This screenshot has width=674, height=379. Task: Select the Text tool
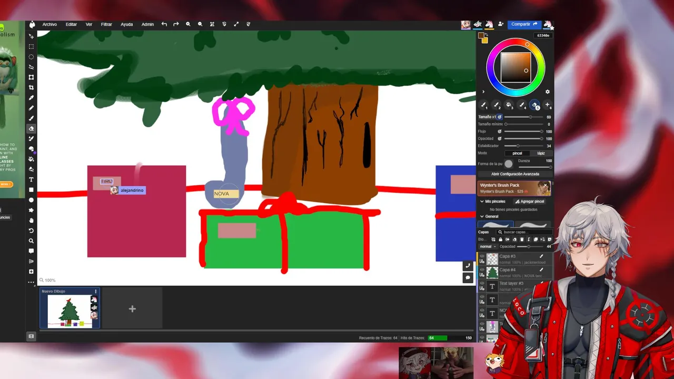[x=31, y=179]
